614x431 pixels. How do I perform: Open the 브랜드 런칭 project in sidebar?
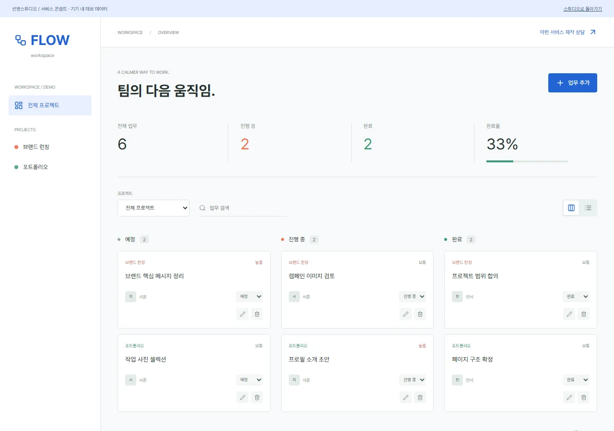click(x=36, y=147)
